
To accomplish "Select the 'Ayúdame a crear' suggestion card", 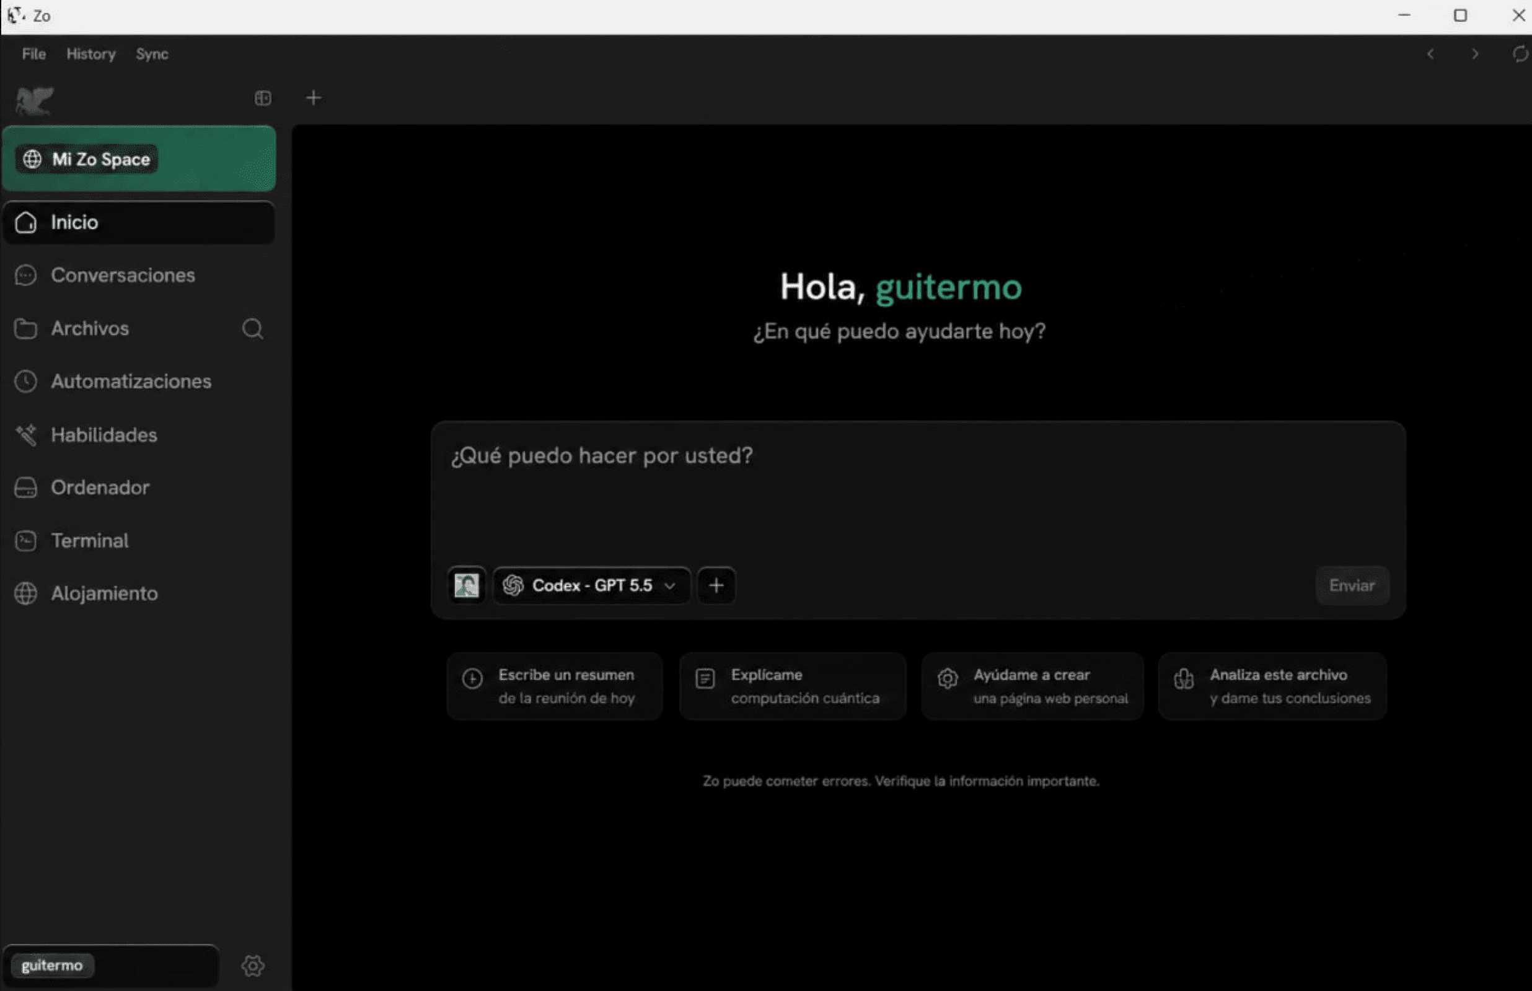I will point(1032,687).
